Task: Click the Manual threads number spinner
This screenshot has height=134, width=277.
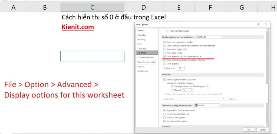Action: click(192, 90)
